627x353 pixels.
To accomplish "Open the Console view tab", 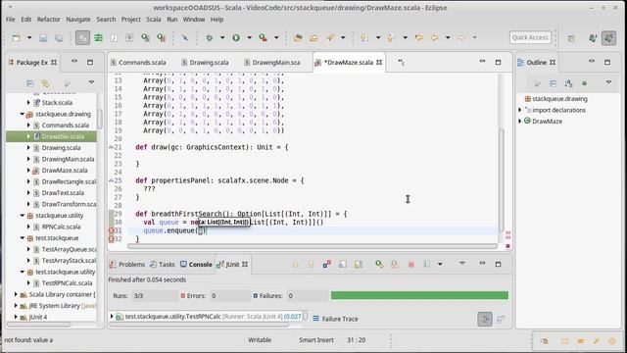I will (196, 264).
